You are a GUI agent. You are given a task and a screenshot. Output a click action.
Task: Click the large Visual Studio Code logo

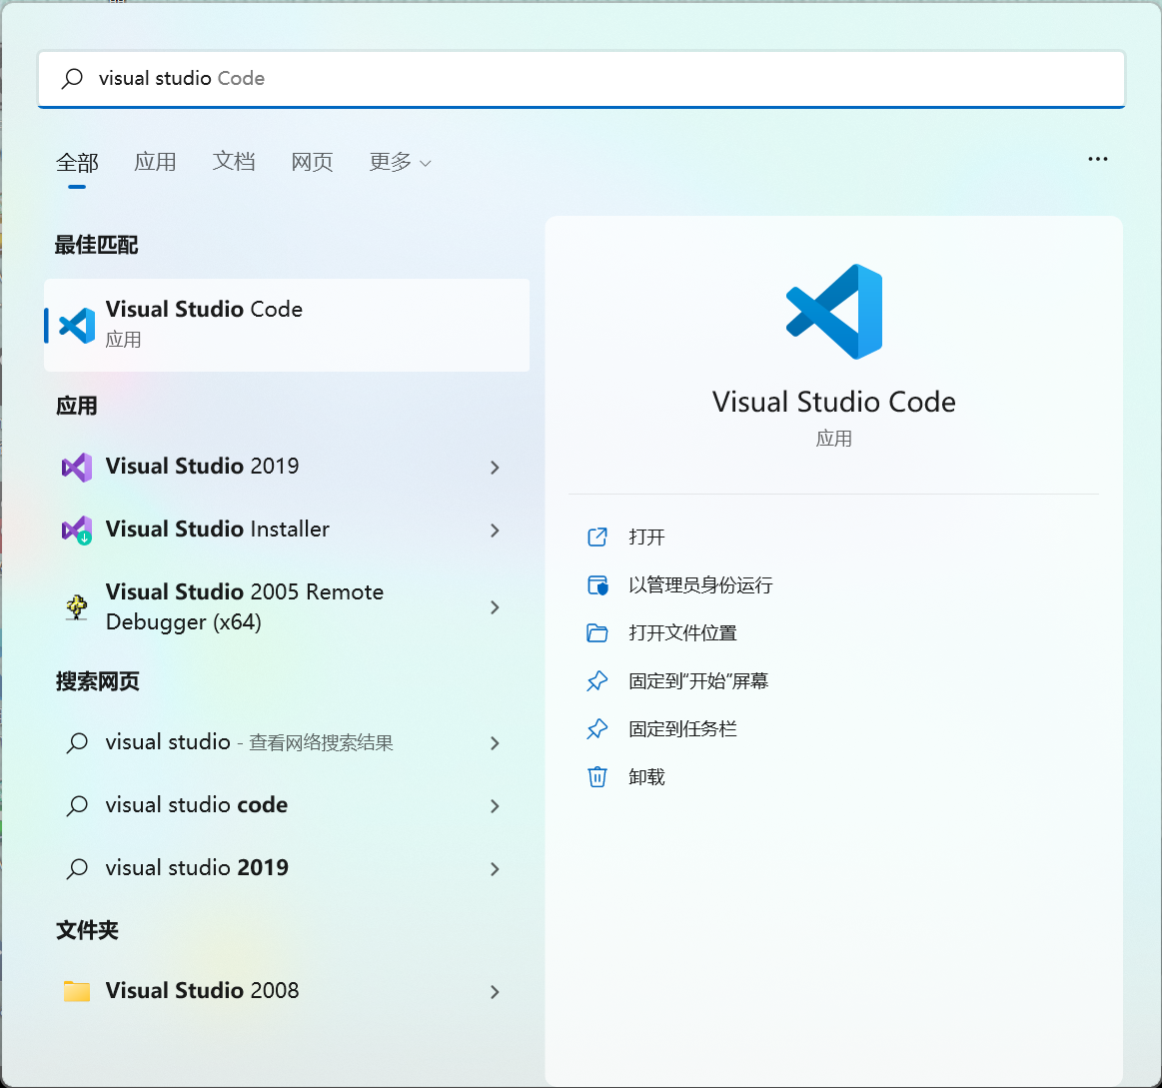pyautogui.click(x=833, y=312)
